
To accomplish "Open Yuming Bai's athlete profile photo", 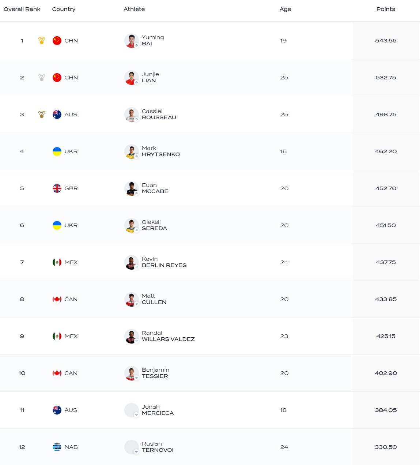I will 131,41.
